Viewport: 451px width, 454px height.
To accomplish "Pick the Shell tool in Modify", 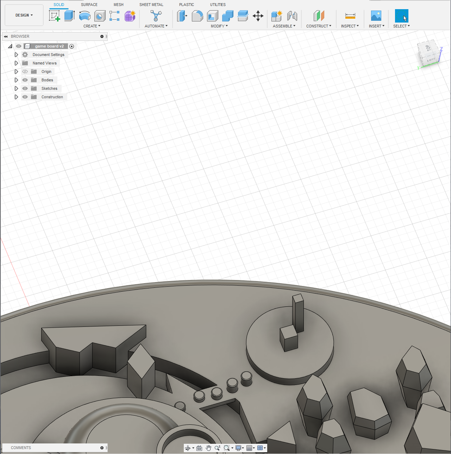I will pyautogui.click(x=212, y=16).
